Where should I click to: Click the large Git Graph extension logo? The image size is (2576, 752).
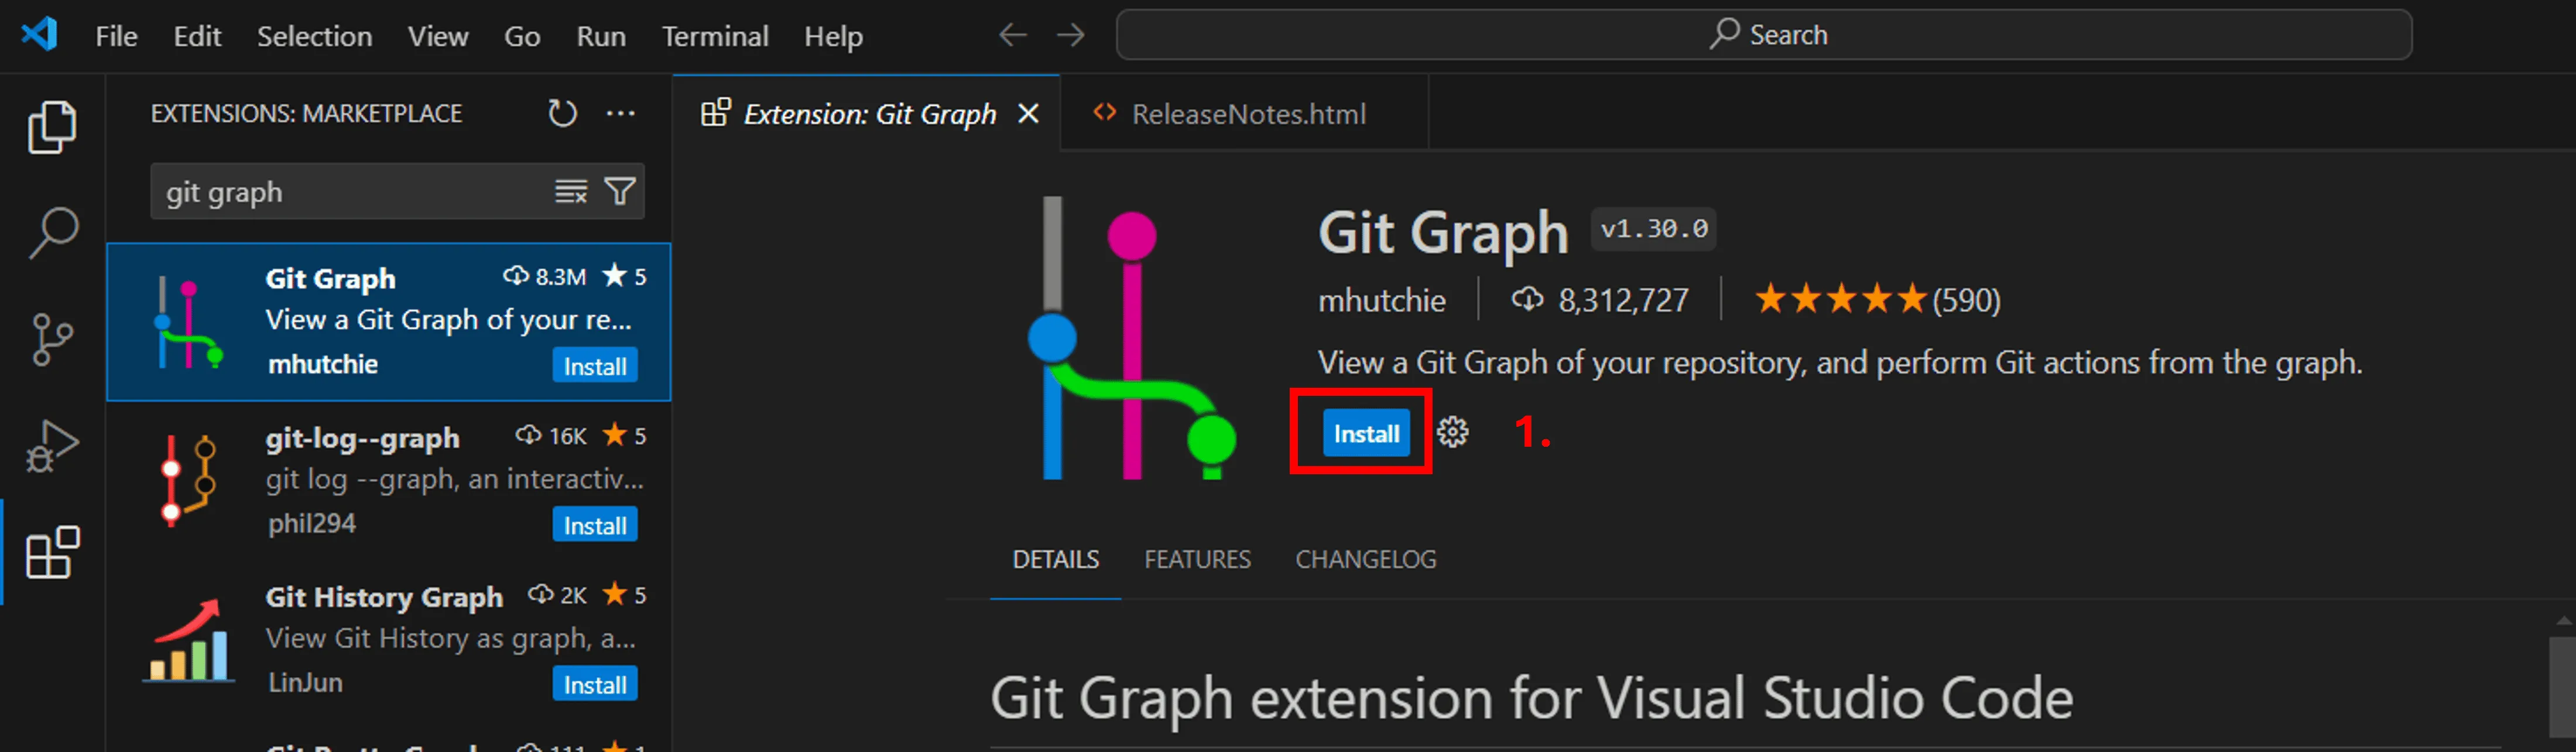point(1132,337)
